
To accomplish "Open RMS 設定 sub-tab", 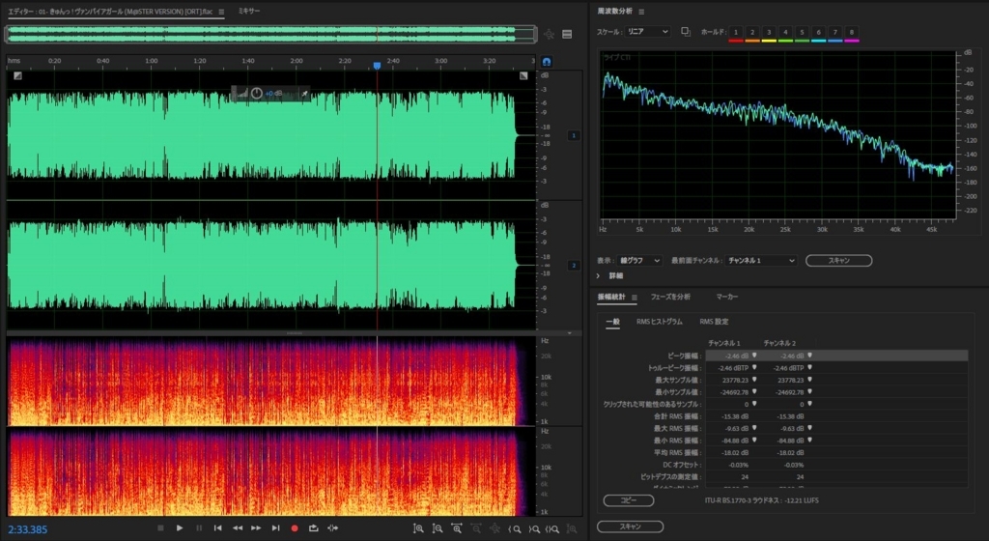I will 714,322.
